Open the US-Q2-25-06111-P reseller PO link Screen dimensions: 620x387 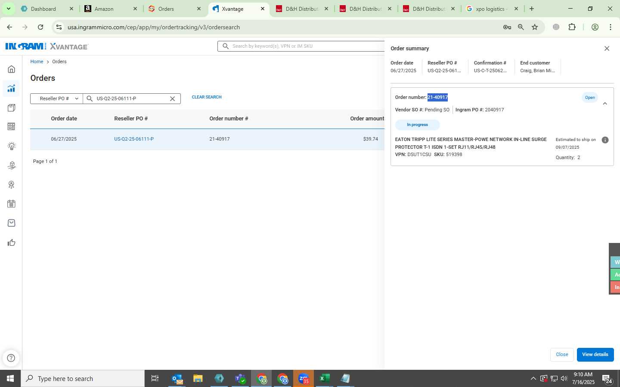point(134,139)
